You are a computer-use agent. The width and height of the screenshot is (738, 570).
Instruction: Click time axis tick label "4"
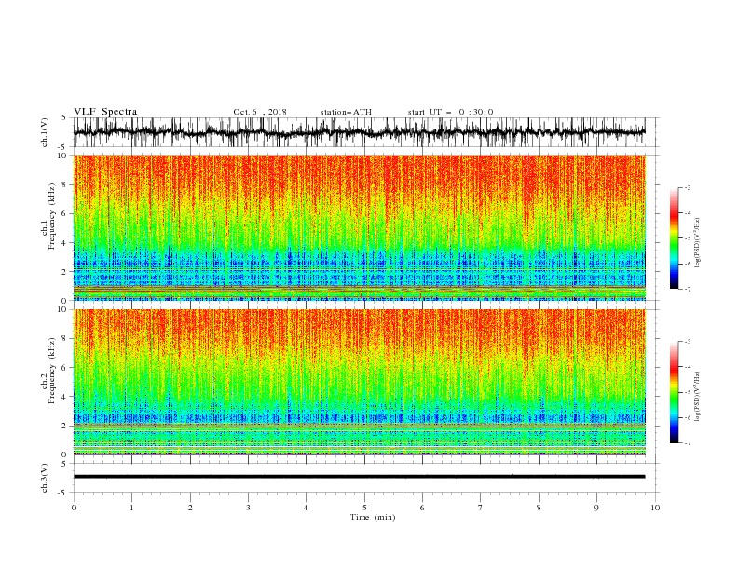306,508
